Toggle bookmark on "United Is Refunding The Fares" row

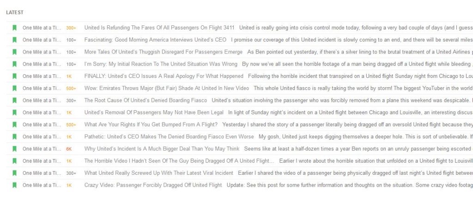coord(14,28)
